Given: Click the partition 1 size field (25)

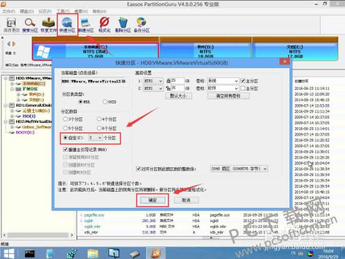Looking at the screenshot, I should (x=177, y=81).
